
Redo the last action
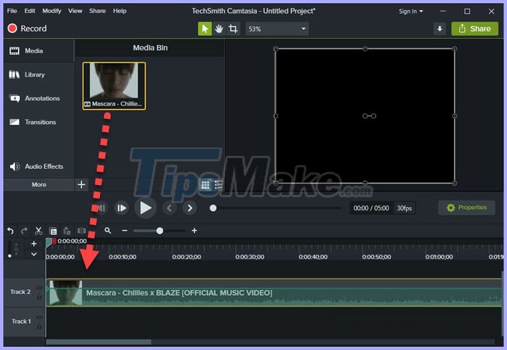pyautogui.click(x=24, y=231)
